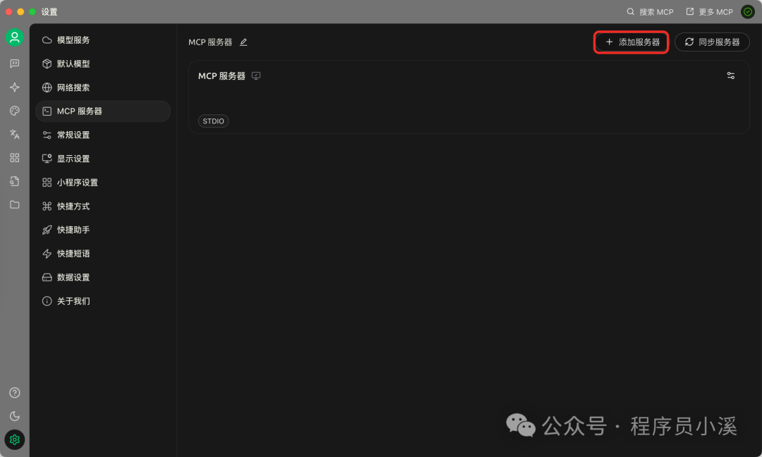Click the green check status icon top right
This screenshot has height=457, width=762.
(x=747, y=12)
